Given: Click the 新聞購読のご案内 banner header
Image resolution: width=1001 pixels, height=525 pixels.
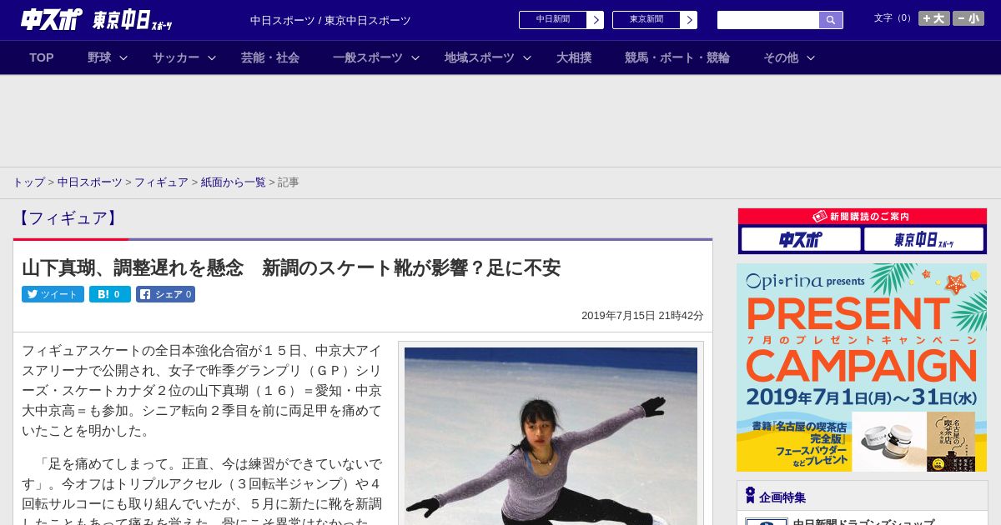Looking at the screenshot, I should click(862, 217).
